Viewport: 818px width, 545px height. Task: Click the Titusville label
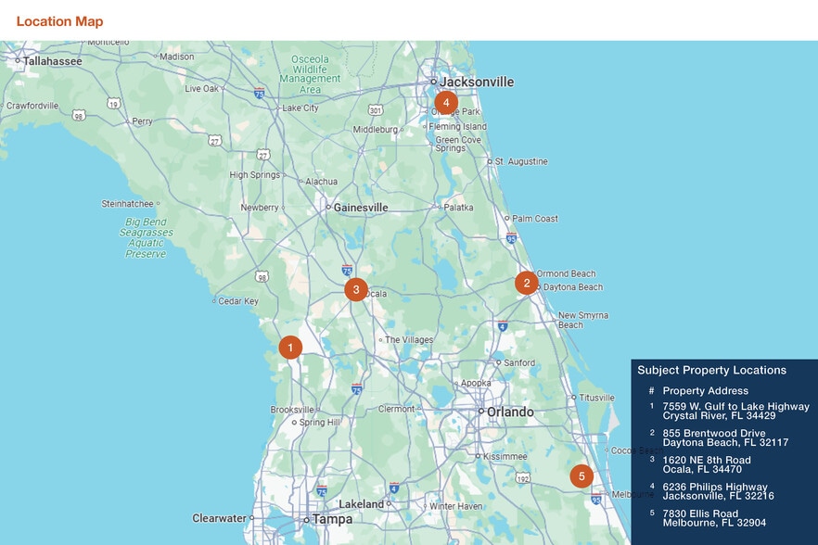point(596,398)
